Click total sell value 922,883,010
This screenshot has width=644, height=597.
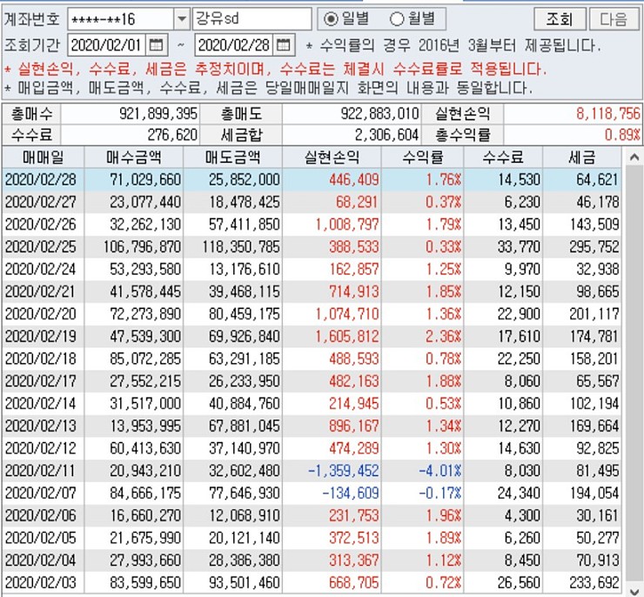pyautogui.click(x=379, y=114)
